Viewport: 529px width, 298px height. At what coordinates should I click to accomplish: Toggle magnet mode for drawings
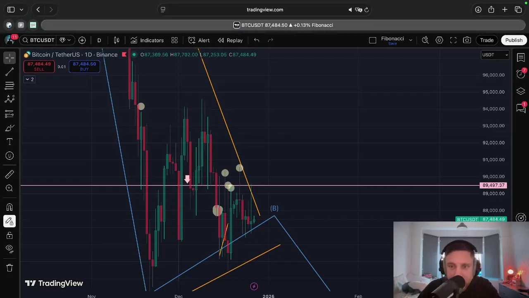coord(10,207)
